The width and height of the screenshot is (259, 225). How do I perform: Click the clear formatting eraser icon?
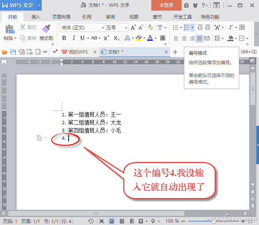(151, 27)
